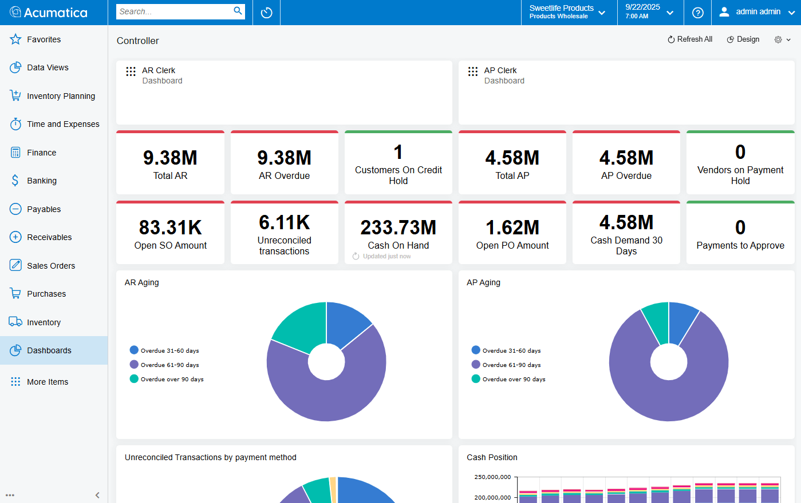Click the Purchases cart icon
Image resolution: width=801 pixels, height=503 pixels.
[x=15, y=294]
